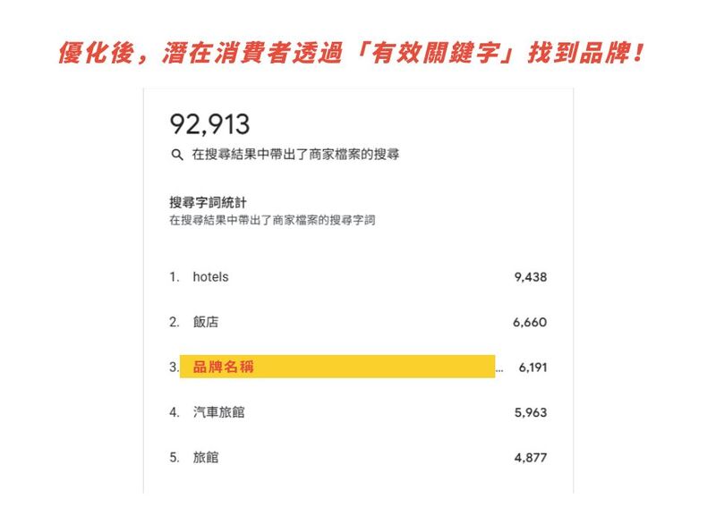This screenshot has width=716, height=507.
Task: Open the hotels search term row
Action: pos(210,277)
